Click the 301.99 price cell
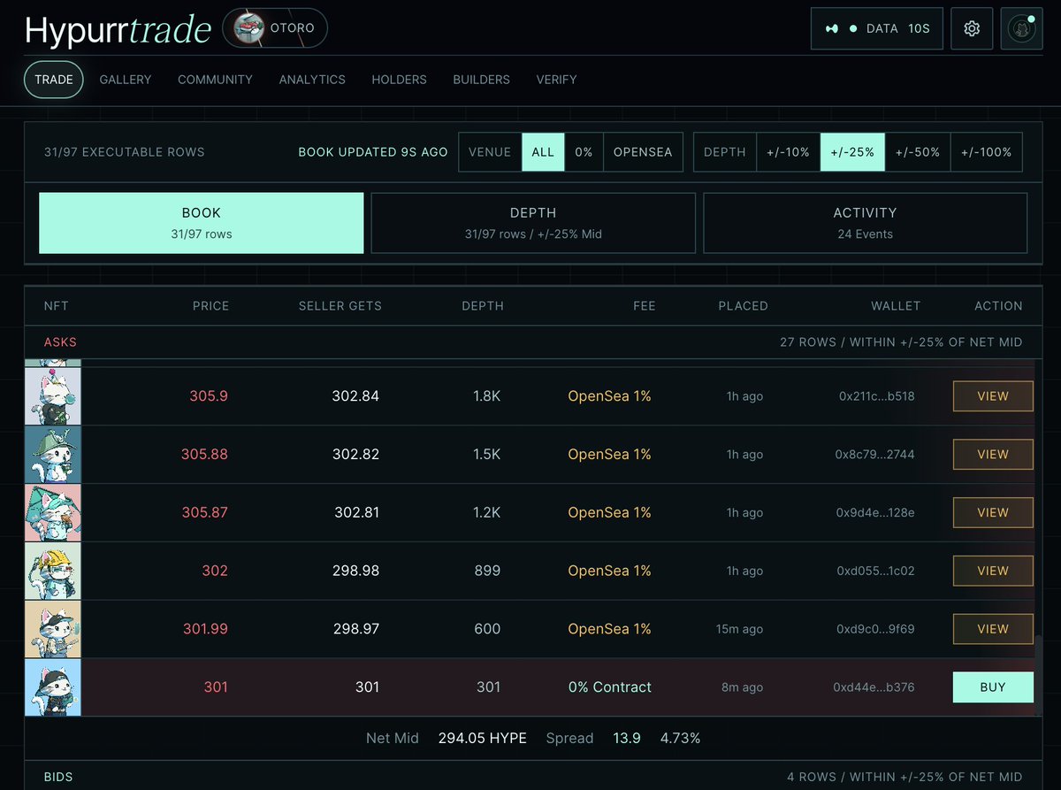Image resolution: width=1061 pixels, height=790 pixels. 205,629
